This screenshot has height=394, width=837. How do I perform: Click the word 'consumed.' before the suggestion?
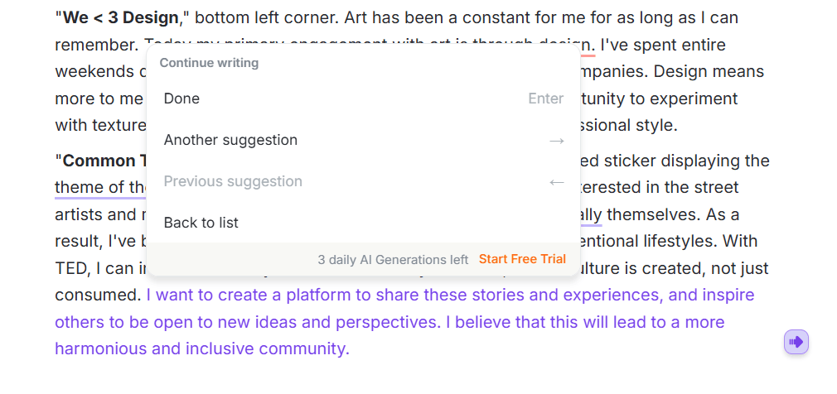[x=98, y=295]
